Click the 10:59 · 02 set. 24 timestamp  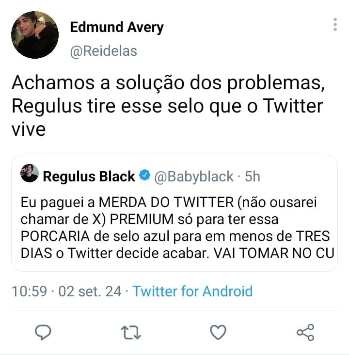(x=66, y=291)
